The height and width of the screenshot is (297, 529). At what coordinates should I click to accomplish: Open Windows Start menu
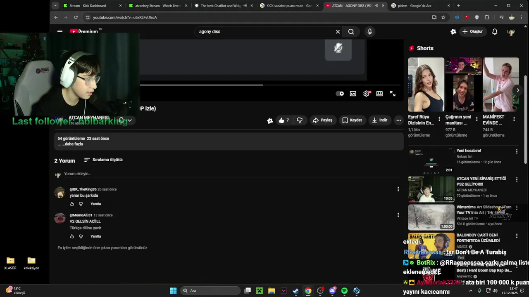tap(173, 291)
